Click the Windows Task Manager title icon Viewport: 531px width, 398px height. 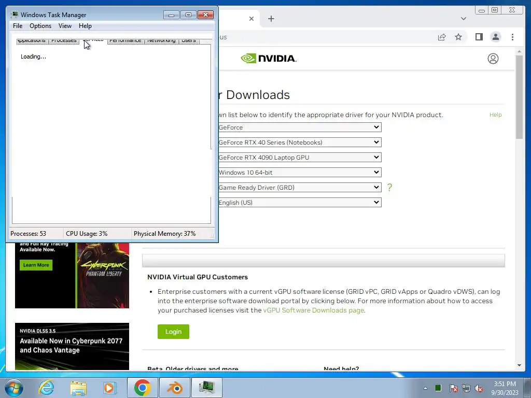coord(14,15)
